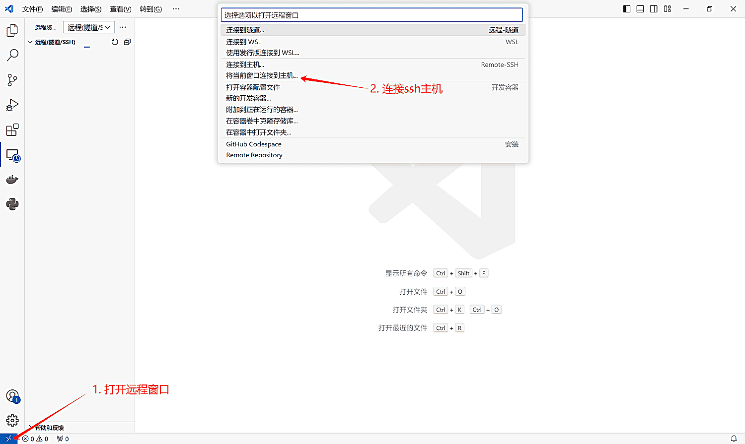Image resolution: width=745 pixels, height=444 pixels.
Task: Select Remote Repository option
Action: [x=373, y=155]
